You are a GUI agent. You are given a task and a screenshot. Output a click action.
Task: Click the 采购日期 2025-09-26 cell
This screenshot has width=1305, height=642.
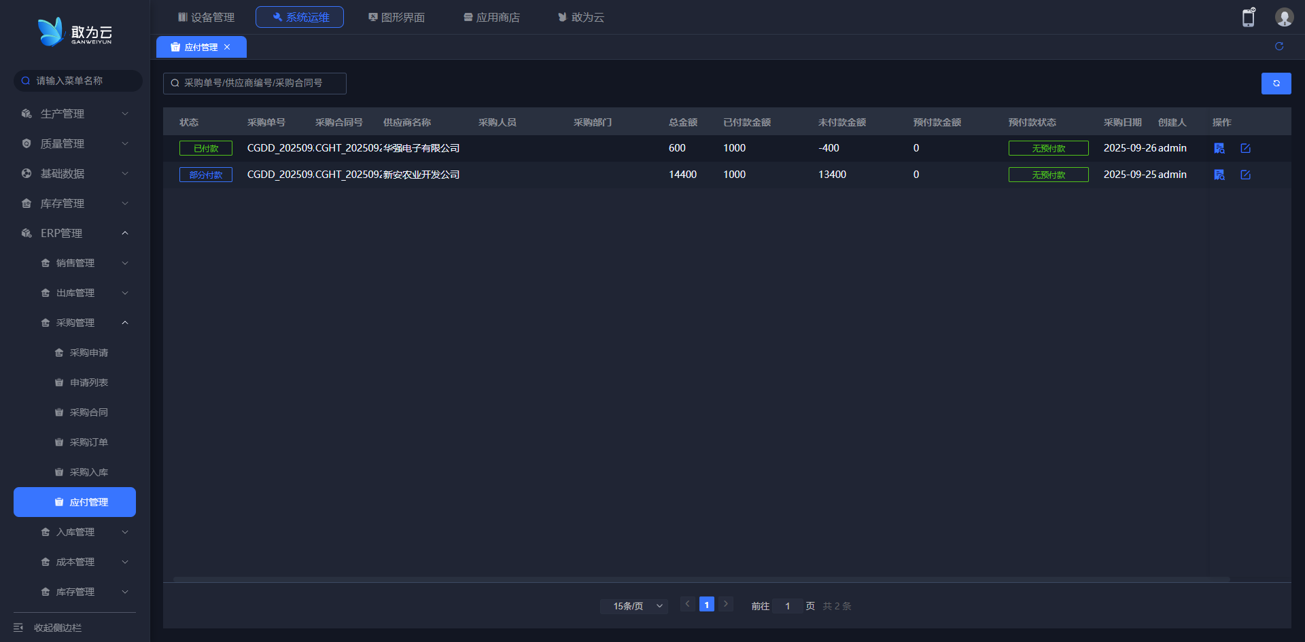pyautogui.click(x=1130, y=148)
